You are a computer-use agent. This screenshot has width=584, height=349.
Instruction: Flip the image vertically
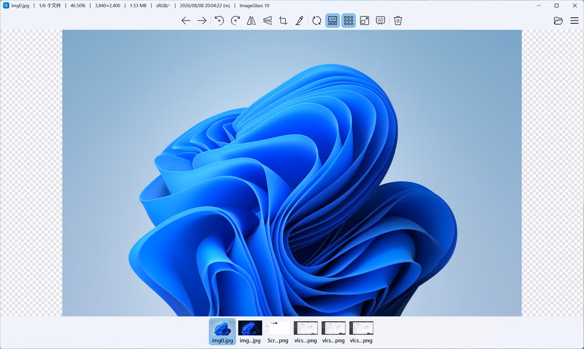tap(267, 21)
